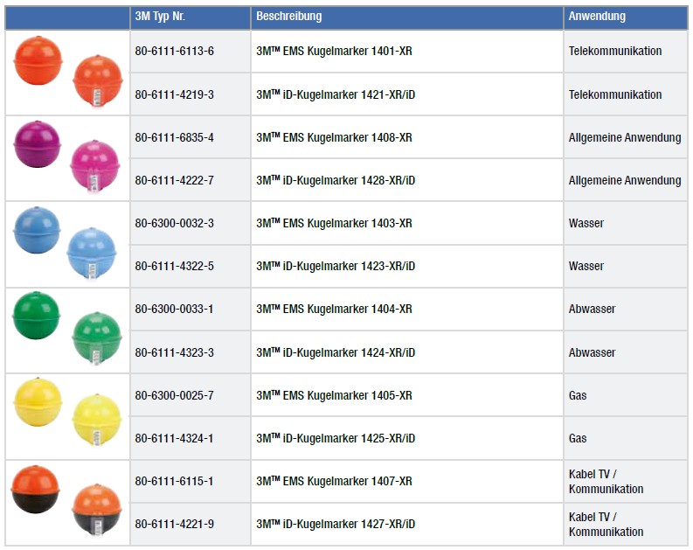
Task: Click the dark blue EMS ball marker
Action: coord(37,231)
